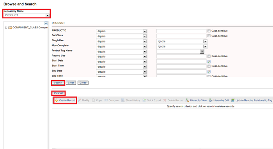This screenshot has width=273, height=149.
Task: Click the Update/Resolve Relationship Tag icon
Action: click(x=233, y=100)
